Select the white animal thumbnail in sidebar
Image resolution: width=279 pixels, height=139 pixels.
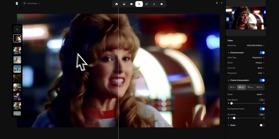coord(17,60)
